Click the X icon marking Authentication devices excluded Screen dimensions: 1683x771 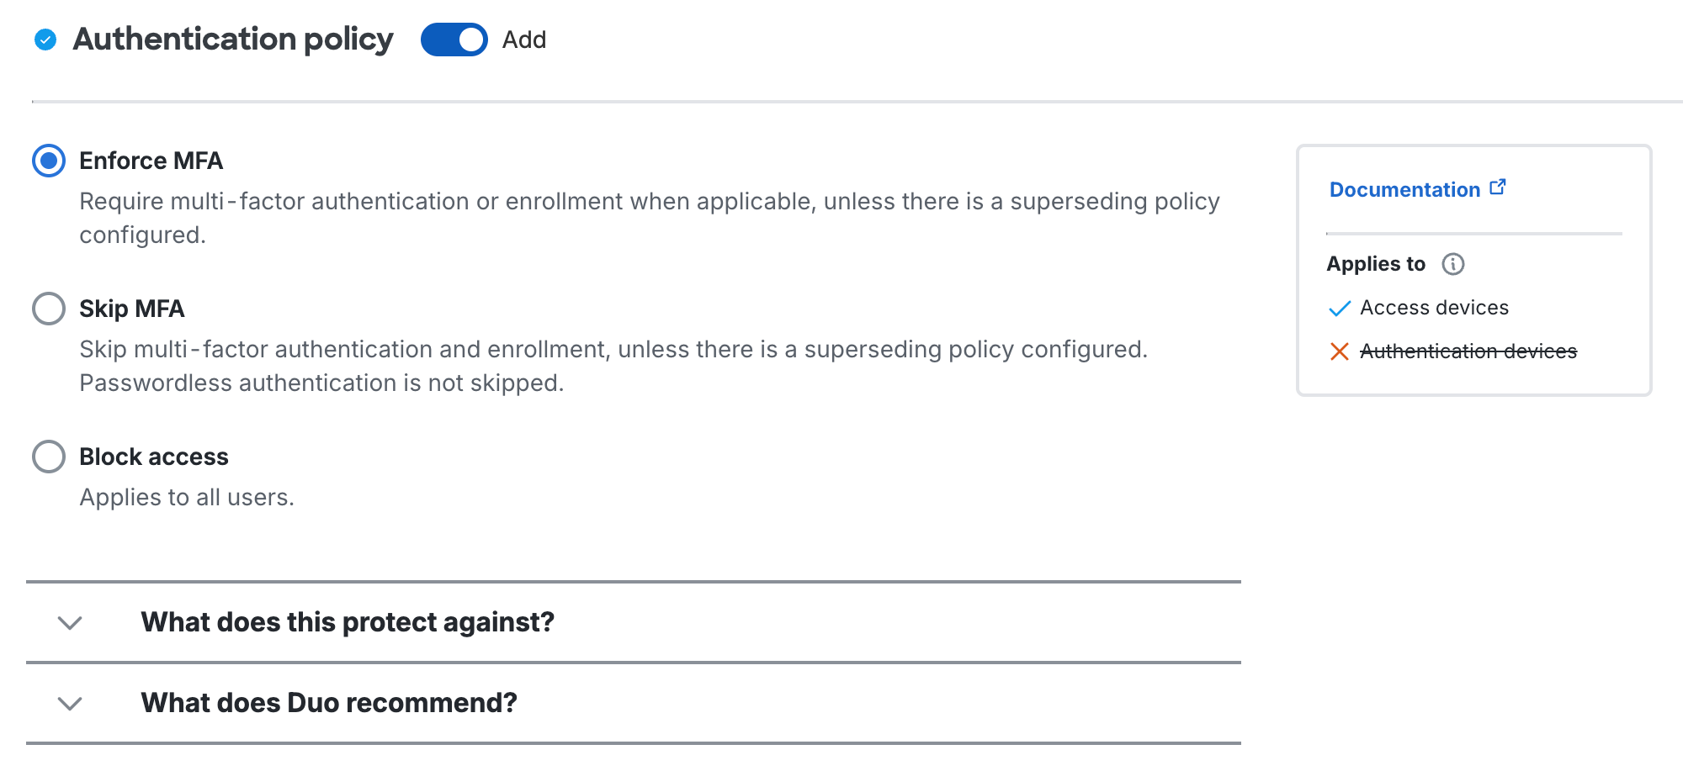coord(1340,352)
